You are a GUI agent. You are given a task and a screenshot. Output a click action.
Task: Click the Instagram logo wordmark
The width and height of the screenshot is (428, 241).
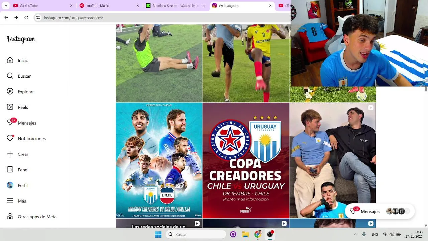(x=21, y=39)
